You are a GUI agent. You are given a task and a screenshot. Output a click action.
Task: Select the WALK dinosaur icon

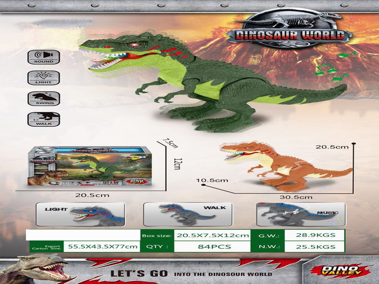click(43, 119)
